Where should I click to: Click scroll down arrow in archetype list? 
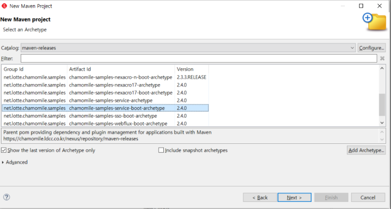[x=382, y=122]
